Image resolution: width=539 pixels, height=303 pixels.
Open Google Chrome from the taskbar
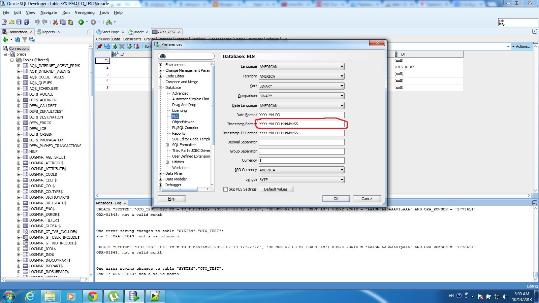point(93,296)
